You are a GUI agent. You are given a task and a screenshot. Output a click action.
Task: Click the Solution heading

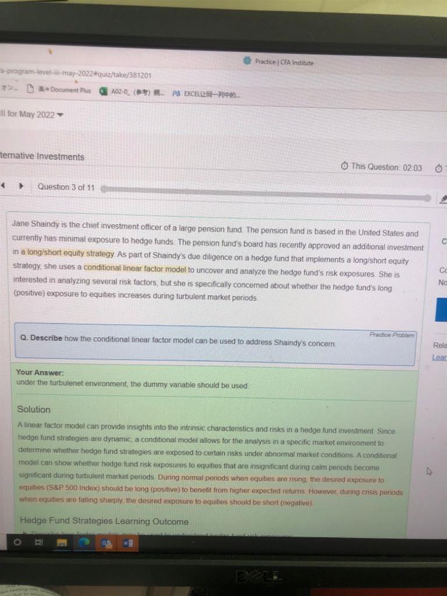(x=33, y=409)
